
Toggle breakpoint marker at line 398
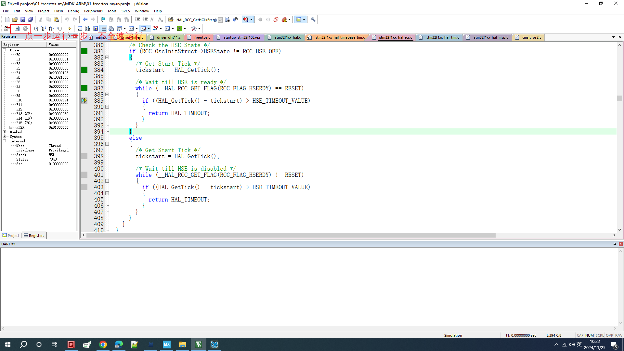[x=84, y=156]
